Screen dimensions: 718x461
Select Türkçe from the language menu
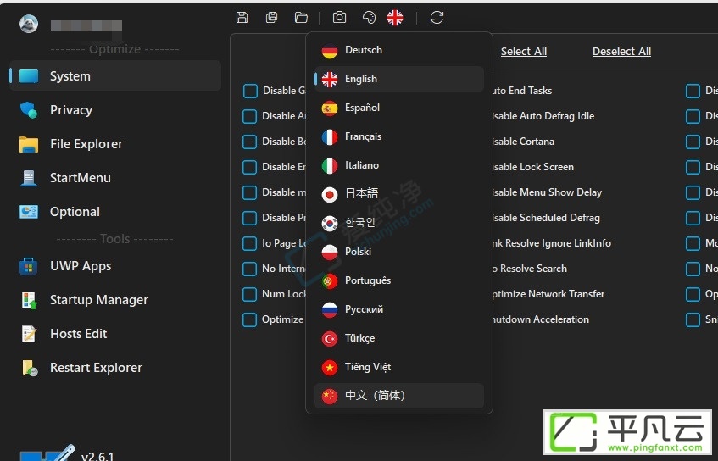point(398,338)
